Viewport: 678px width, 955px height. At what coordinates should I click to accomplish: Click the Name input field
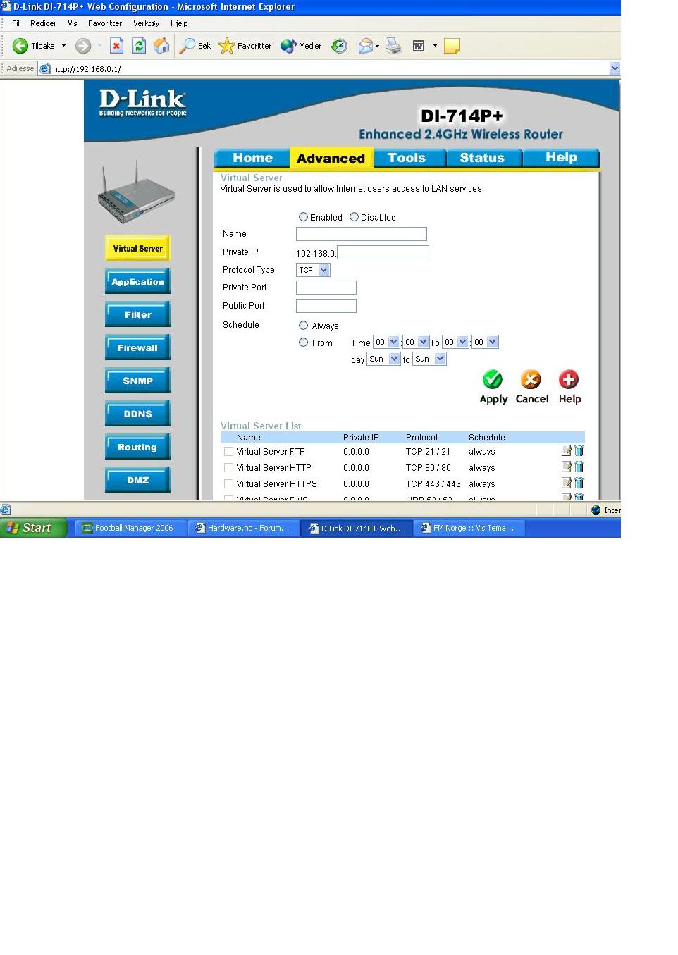tap(362, 234)
